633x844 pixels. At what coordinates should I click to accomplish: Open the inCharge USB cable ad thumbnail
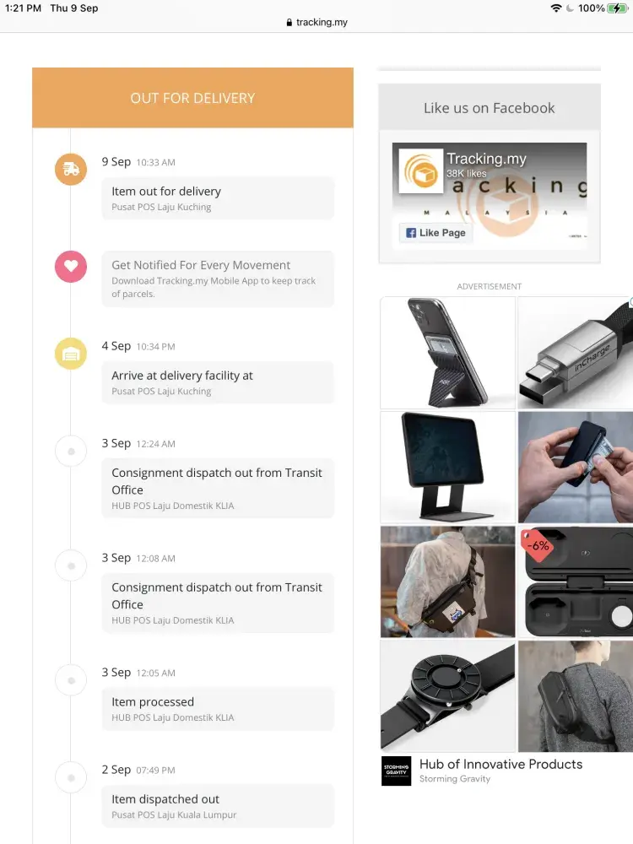point(575,353)
